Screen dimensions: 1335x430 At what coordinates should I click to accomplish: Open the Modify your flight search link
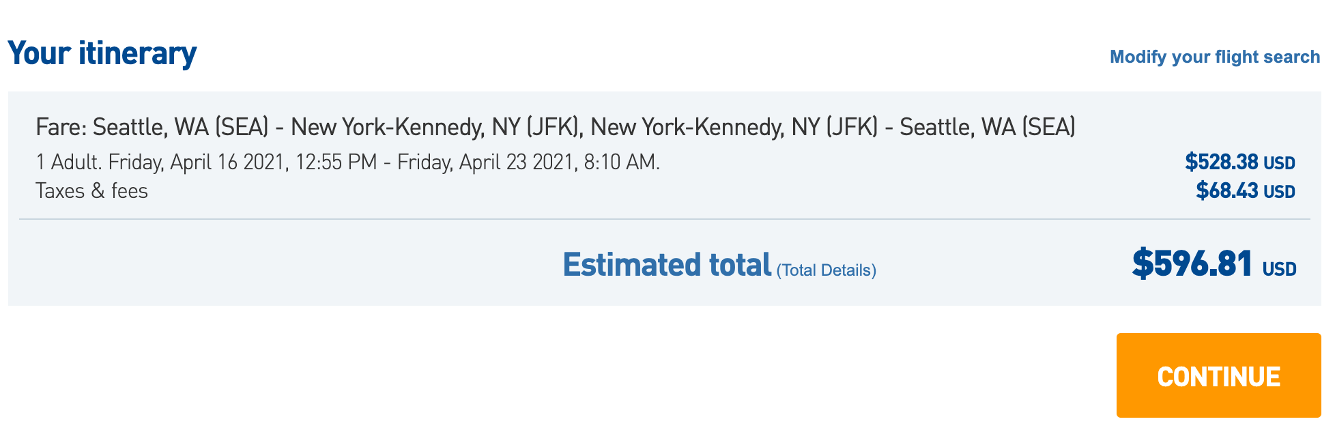(1215, 57)
